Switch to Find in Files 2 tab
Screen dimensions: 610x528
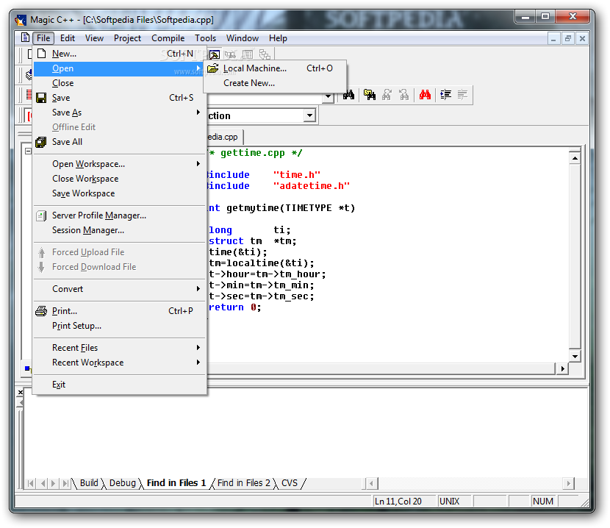pyautogui.click(x=243, y=483)
